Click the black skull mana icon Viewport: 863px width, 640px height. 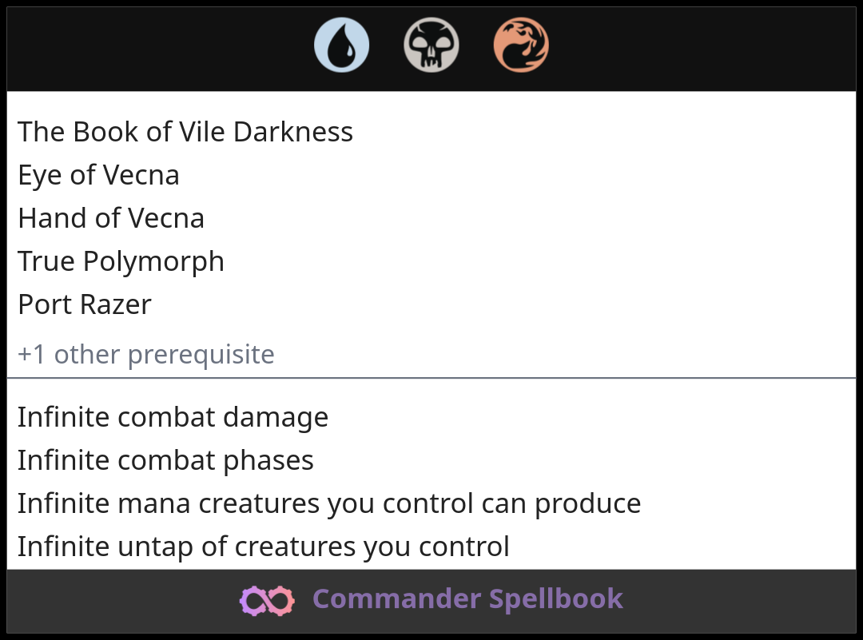pos(431,45)
